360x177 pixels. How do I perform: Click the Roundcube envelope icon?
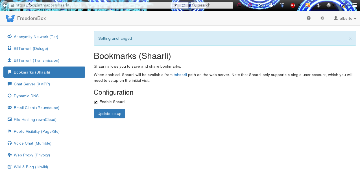pyautogui.click(x=10, y=108)
